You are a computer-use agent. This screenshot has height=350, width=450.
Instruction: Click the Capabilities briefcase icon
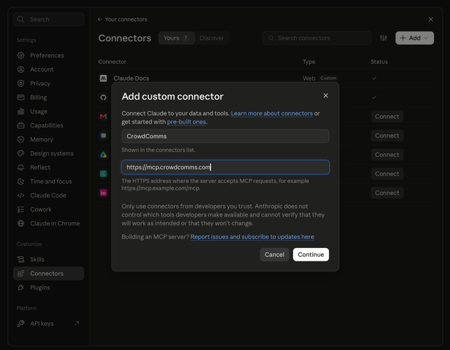pos(21,125)
